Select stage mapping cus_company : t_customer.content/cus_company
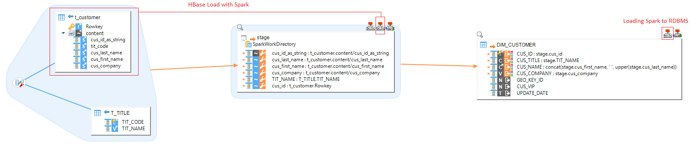The height and width of the screenshot is (147, 690). (x=326, y=73)
